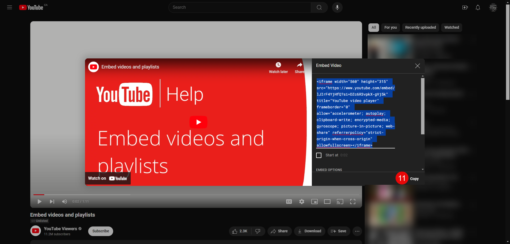
Task: Click the video title text below player
Action: pos(62,215)
